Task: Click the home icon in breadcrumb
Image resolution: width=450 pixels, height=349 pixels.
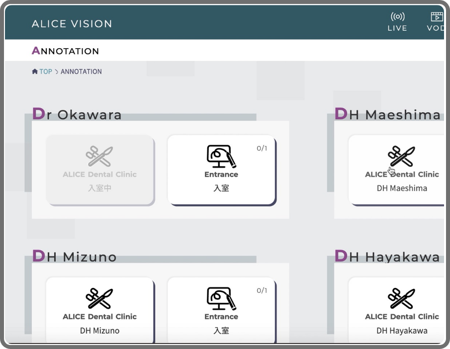Action: click(35, 71)
